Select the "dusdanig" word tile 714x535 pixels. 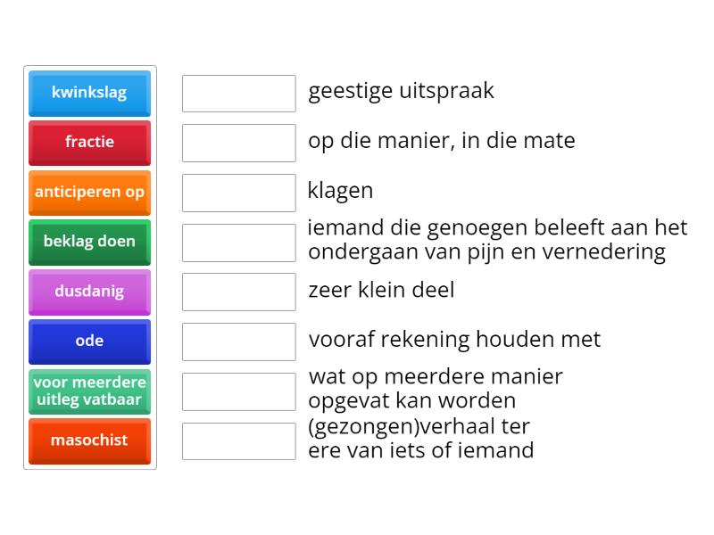(x=89, y=292)
